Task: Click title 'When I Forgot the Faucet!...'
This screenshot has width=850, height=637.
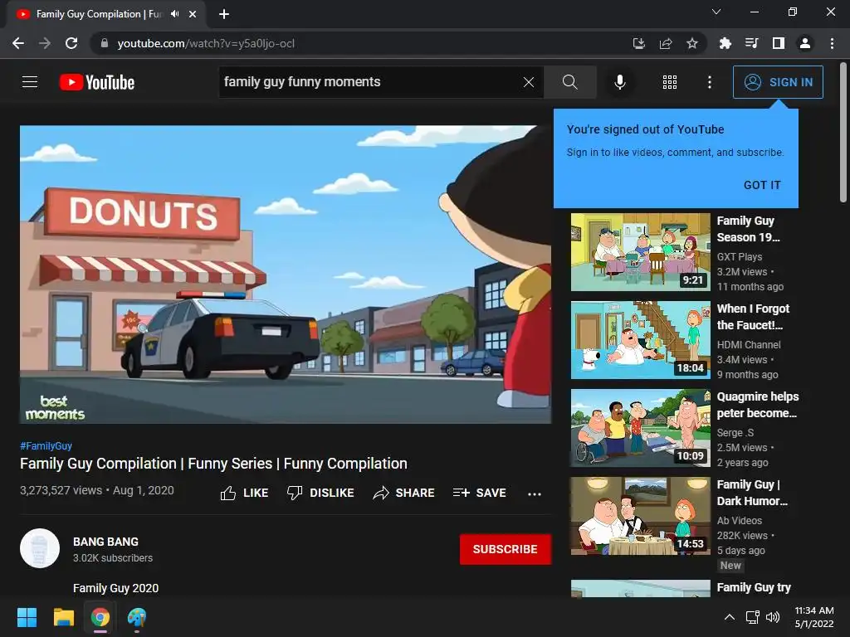Action: [753, 317]
